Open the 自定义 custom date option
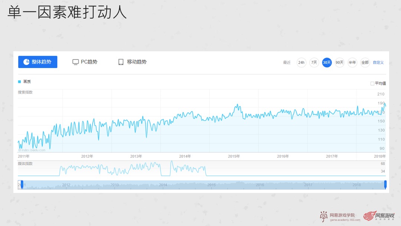Viewport: 401px width, 226px height. click(x=378, y=62)
